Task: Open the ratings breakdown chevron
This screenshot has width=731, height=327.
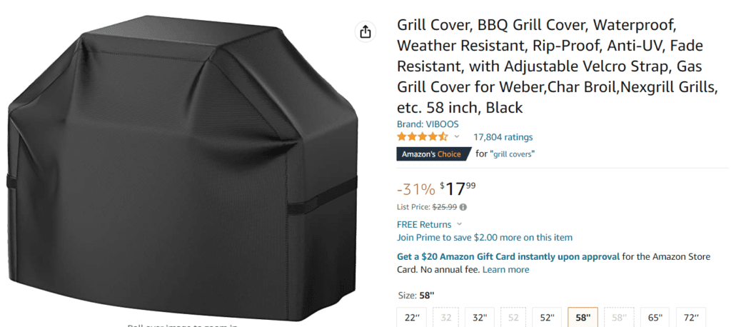Action: click(x=457, y=136)
